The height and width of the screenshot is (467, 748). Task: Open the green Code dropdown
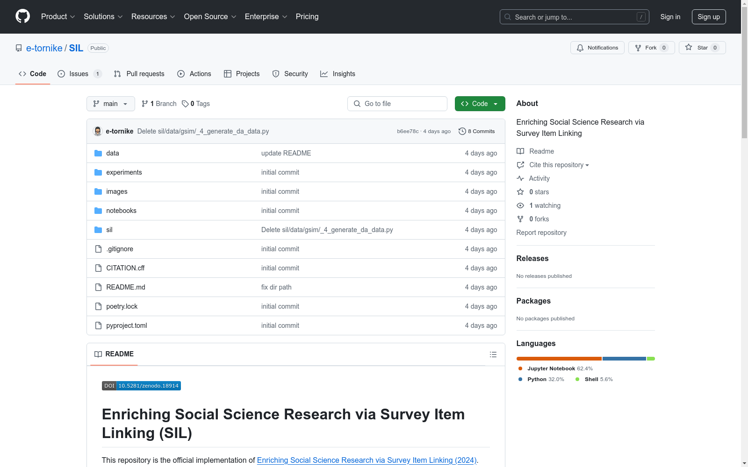point(480,104)
